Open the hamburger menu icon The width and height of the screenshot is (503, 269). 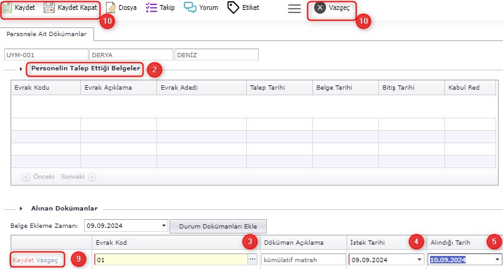point(294,9)
